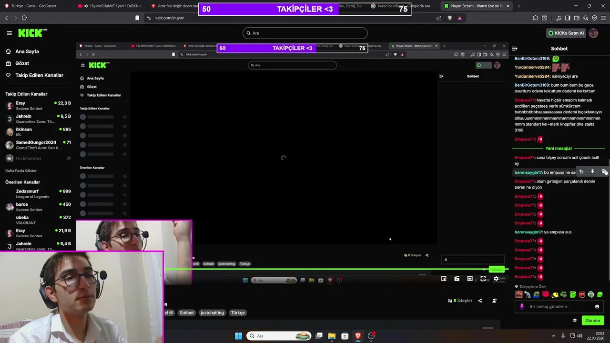The height and width of the screenshot is (343, 610).
Task: Collapse the Sohbet chat panel
Action: tap(515, 49)
